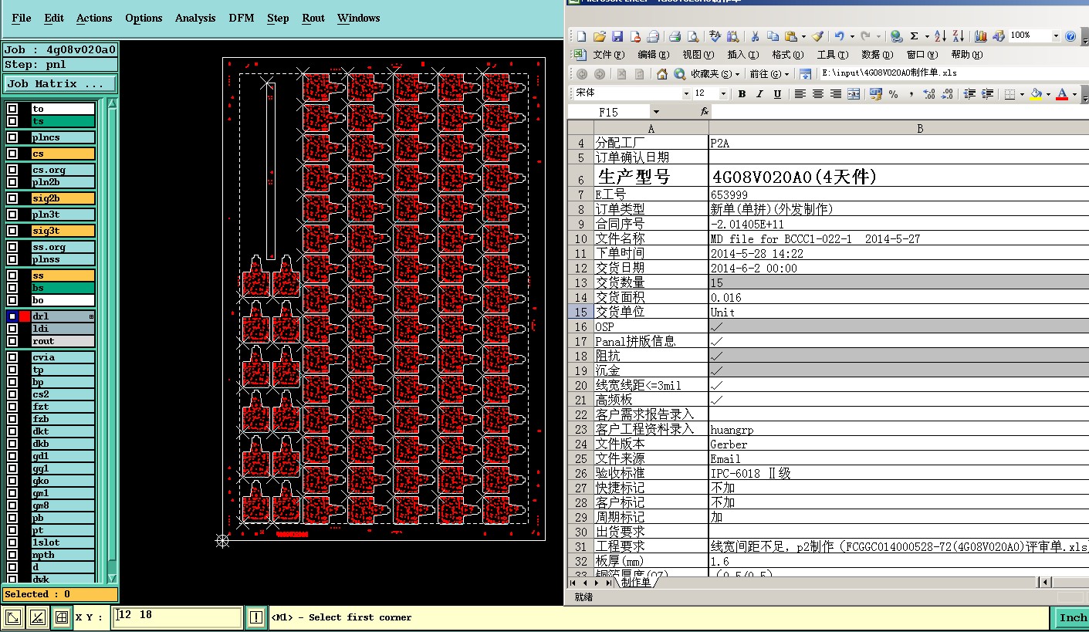Click the red color swatch beside drl layer
Viewport: 1089px width, 632px height.
pyautogui.click(x=25, y=316)
